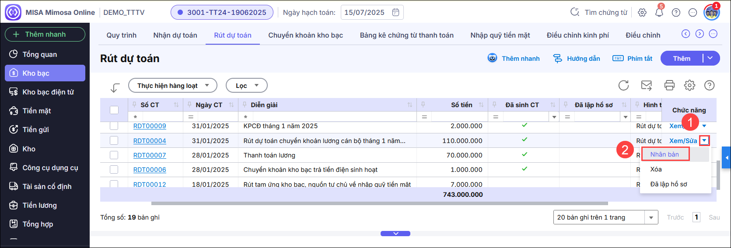This screenshot has height=248, width=731.
Task: Switch to the Nhận dự toán tab
Action: click(x=175, y=35)
